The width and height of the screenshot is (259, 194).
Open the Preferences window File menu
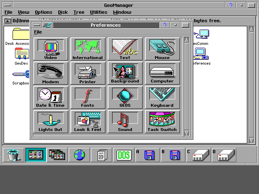[x=38, y=32]
